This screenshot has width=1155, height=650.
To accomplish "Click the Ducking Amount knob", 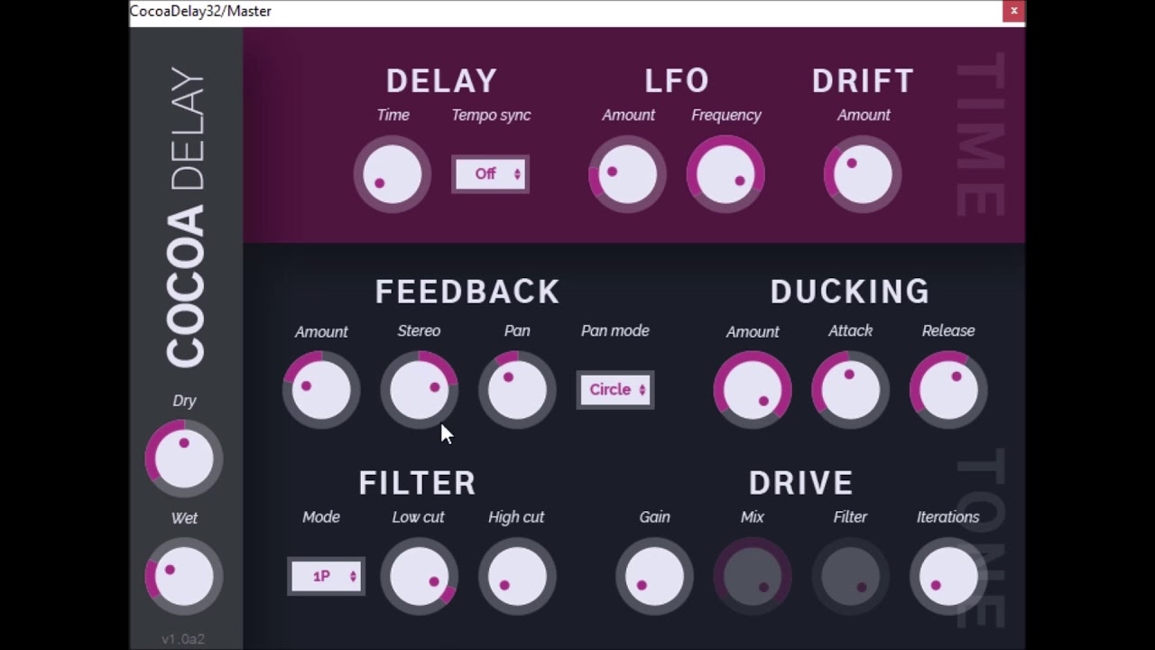I will point(753,390).
